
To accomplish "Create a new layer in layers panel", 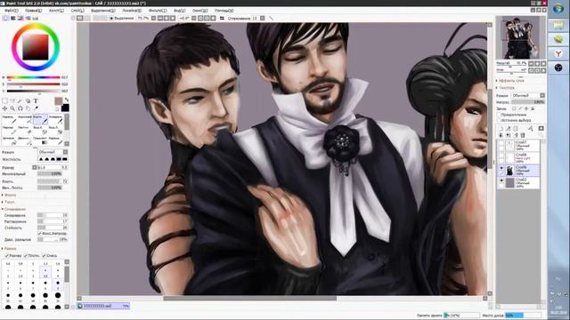I will point(501,128).
